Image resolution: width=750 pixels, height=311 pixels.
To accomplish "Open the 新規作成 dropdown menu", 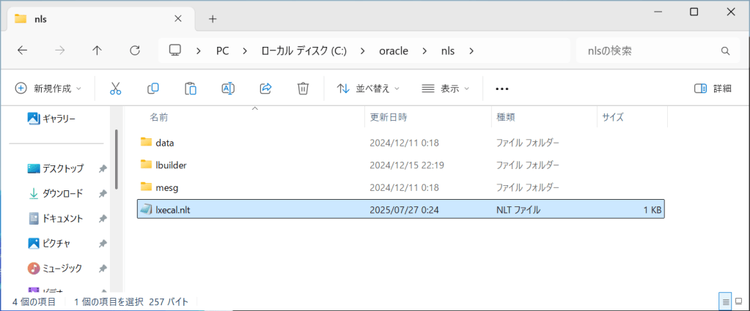I will 48,89.
